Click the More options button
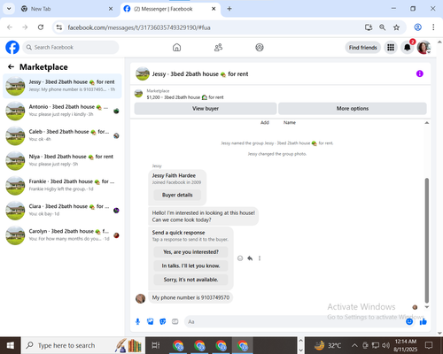The height and width of the screenshot is (354, 443). coord(353,109)
